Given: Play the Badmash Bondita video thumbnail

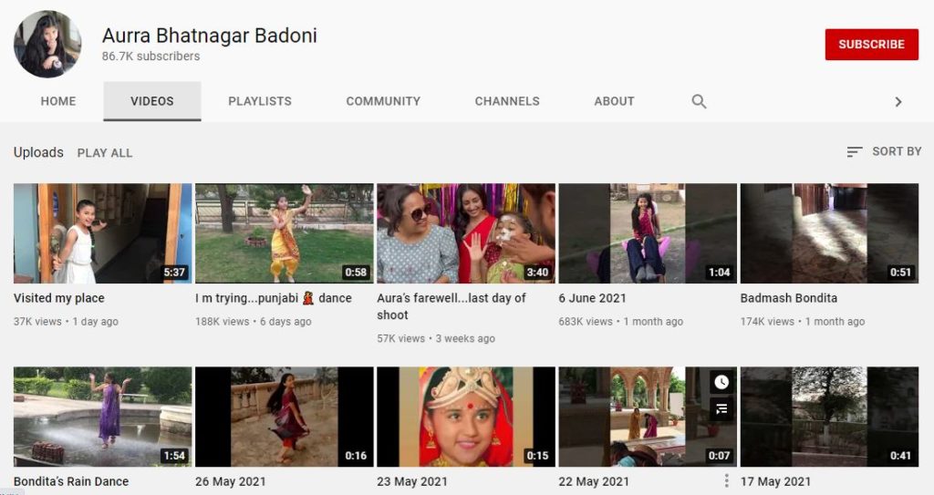Looking at the screenshot, I should pyautogui.click(x=829, y=232).
